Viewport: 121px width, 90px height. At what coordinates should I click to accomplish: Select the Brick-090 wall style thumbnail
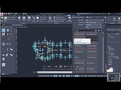point(80,55)
